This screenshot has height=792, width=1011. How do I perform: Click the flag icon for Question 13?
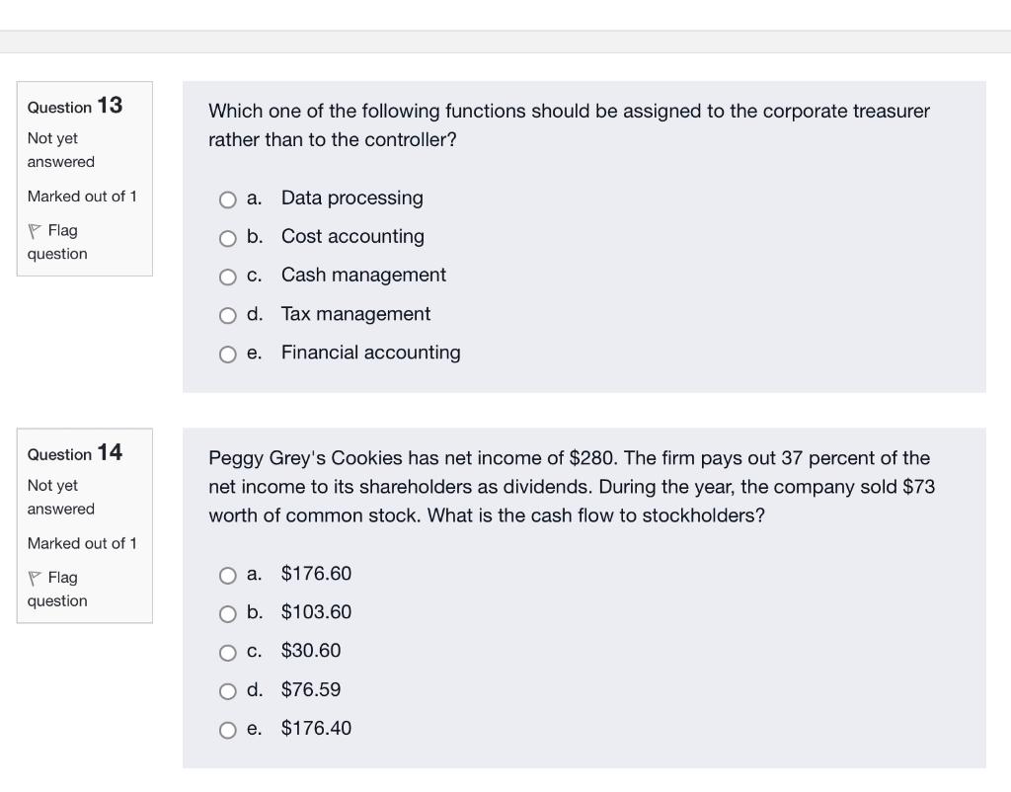click(35, 231)
